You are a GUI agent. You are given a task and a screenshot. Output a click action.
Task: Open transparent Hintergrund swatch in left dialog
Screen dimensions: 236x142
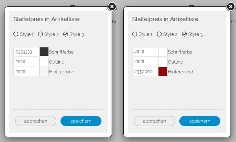(x=44, y=71)
